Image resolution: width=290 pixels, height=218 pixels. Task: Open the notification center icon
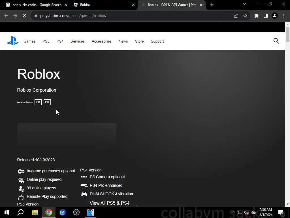pos(281,212)
